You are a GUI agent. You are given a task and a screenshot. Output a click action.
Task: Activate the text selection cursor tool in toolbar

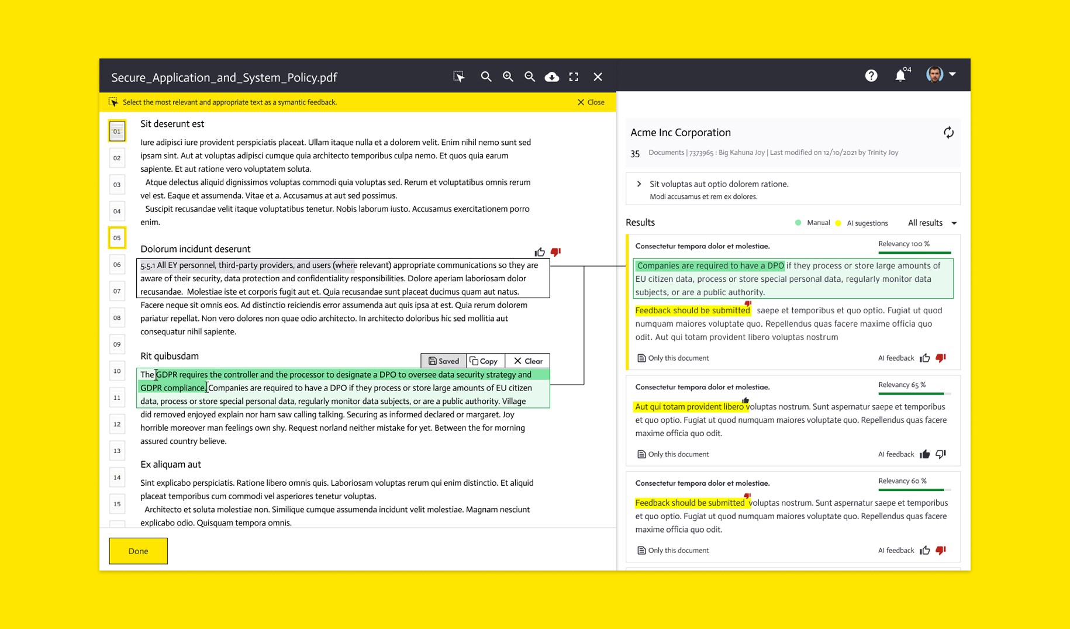coord(459,77)
